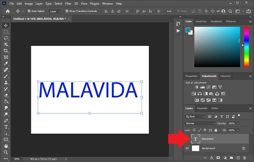The image size is (254, 162).
Task: Open the Color panel menu
Action: (250, 22)
